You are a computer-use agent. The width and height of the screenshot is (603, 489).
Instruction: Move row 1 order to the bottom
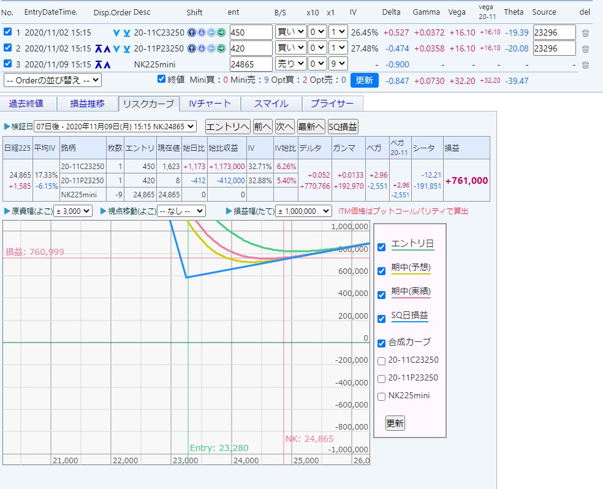click(x=127, y=33)
